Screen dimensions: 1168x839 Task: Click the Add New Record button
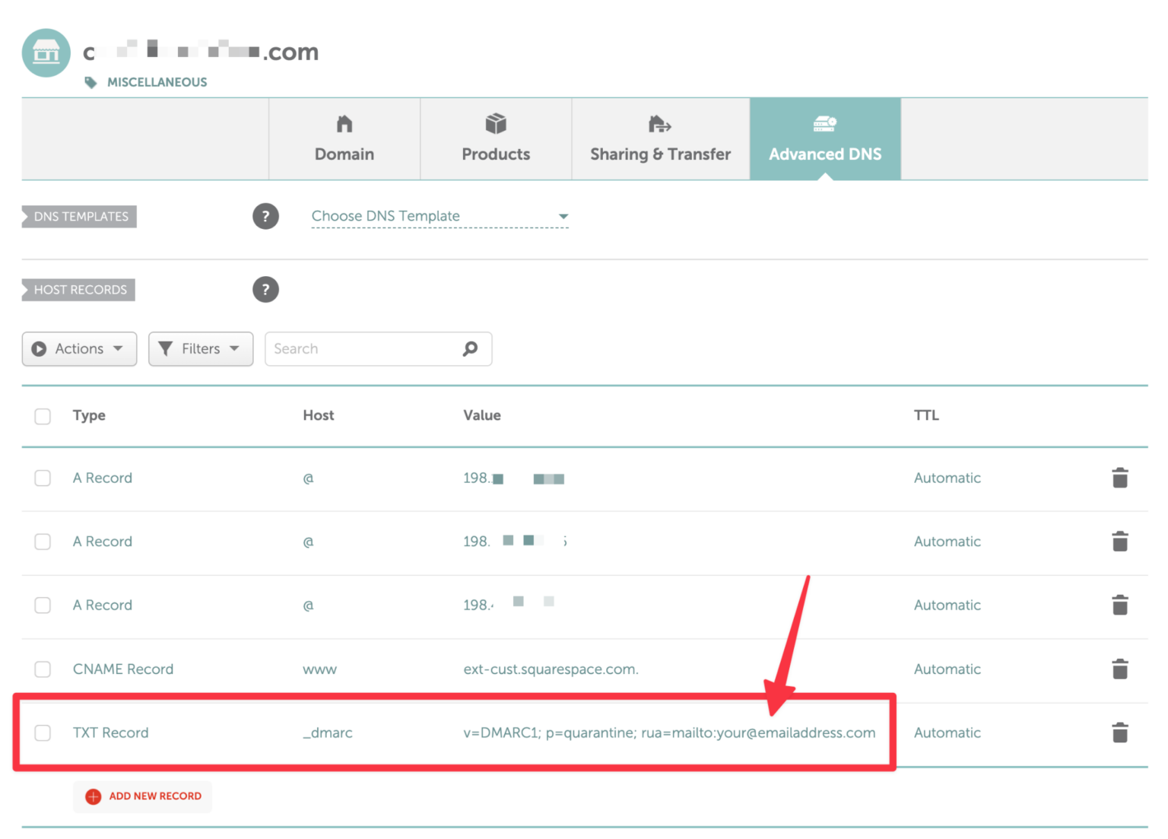[142, 796]
